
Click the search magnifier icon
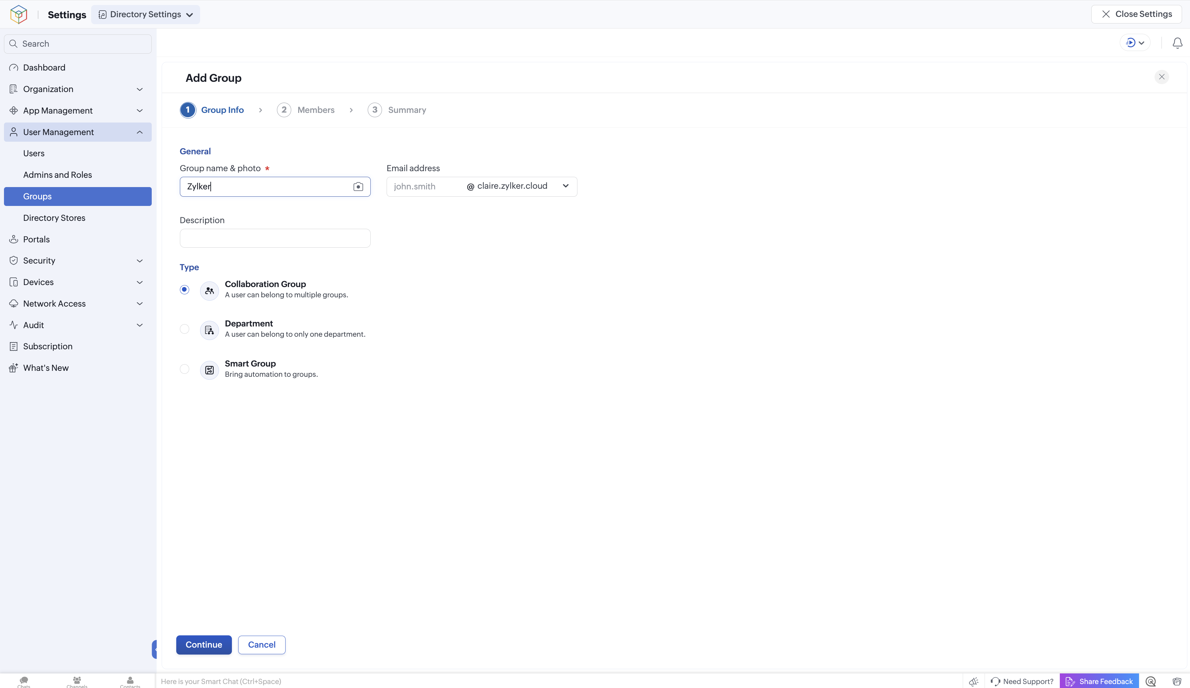coord(13,44)
